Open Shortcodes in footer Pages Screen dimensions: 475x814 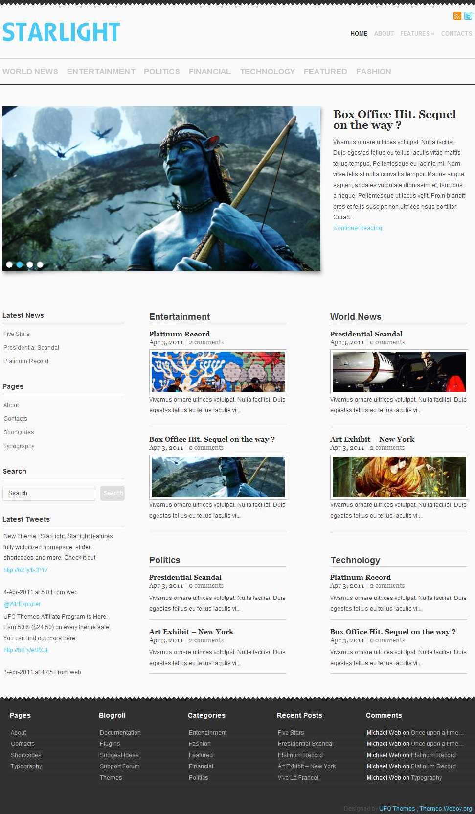pyautogui.click(x=26, y=755)
